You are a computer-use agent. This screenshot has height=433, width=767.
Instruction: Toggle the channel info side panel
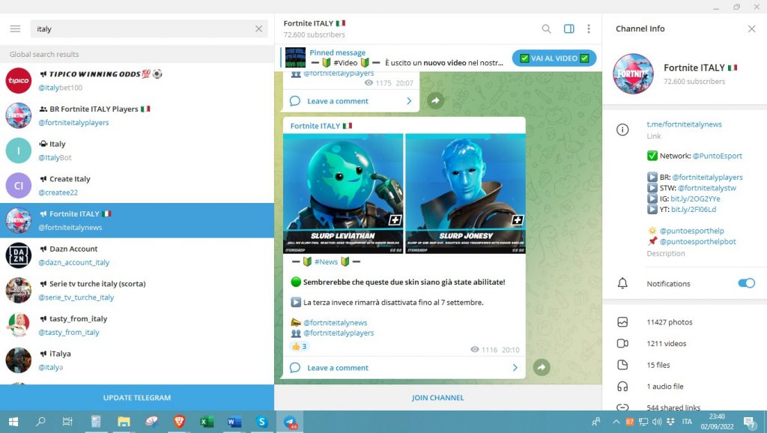click(569, 29)
